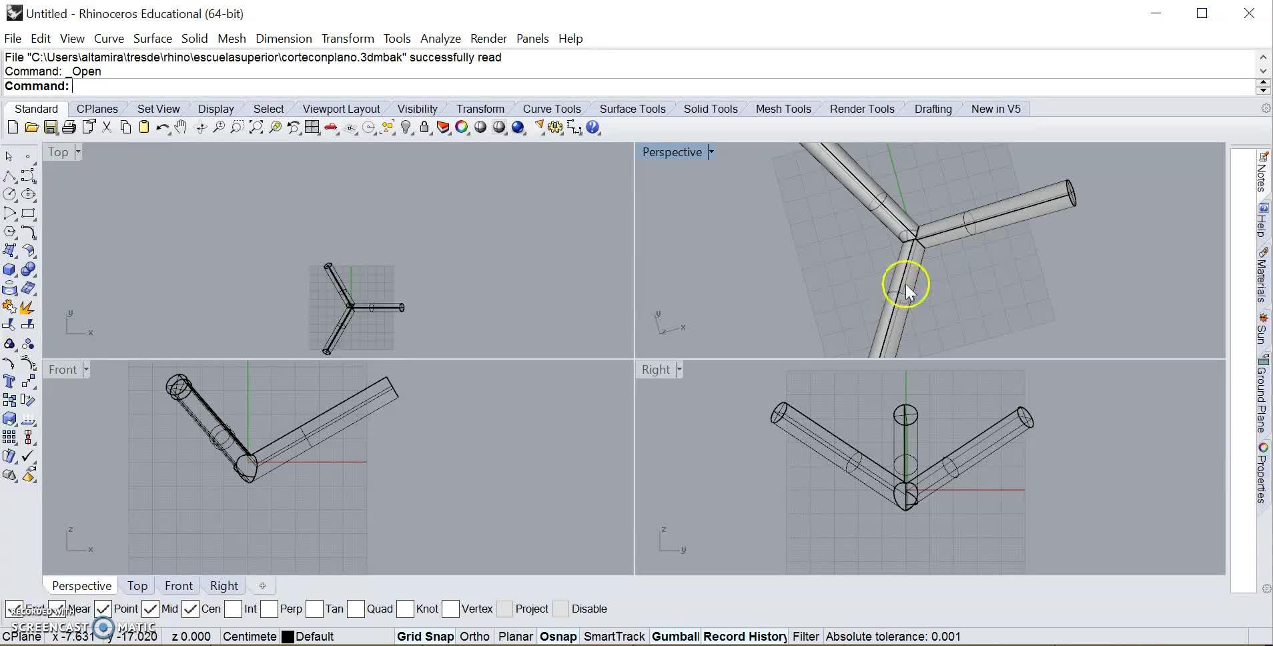Select the Box solid tool
1273x646 pixels.
coord(9,270)
